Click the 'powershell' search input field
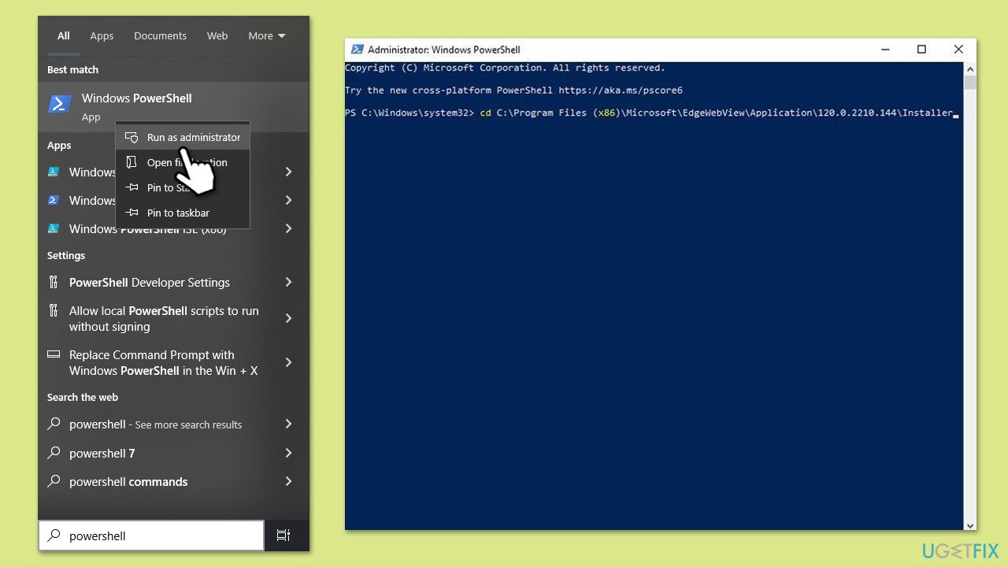 tap(151, 535)
